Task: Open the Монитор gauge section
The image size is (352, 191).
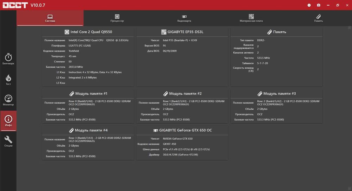Action: [8, 100]
